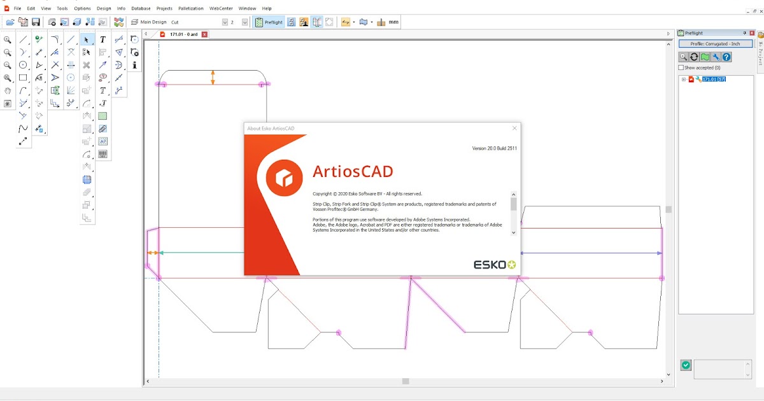Click the ruler units icon beside mm
This screenshot has height=401, width=764.
pos(381,22)
